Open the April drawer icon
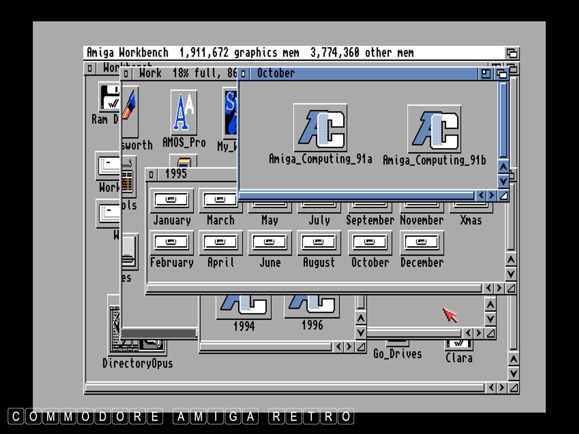Image resolution: width=579 pixels, height=434 pixels. pos(221,243)
